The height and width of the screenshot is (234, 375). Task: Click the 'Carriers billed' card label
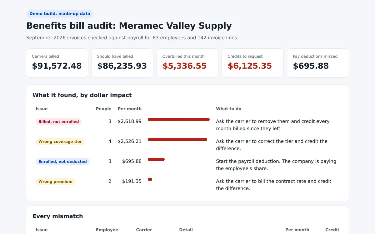[x=45, y=56]
